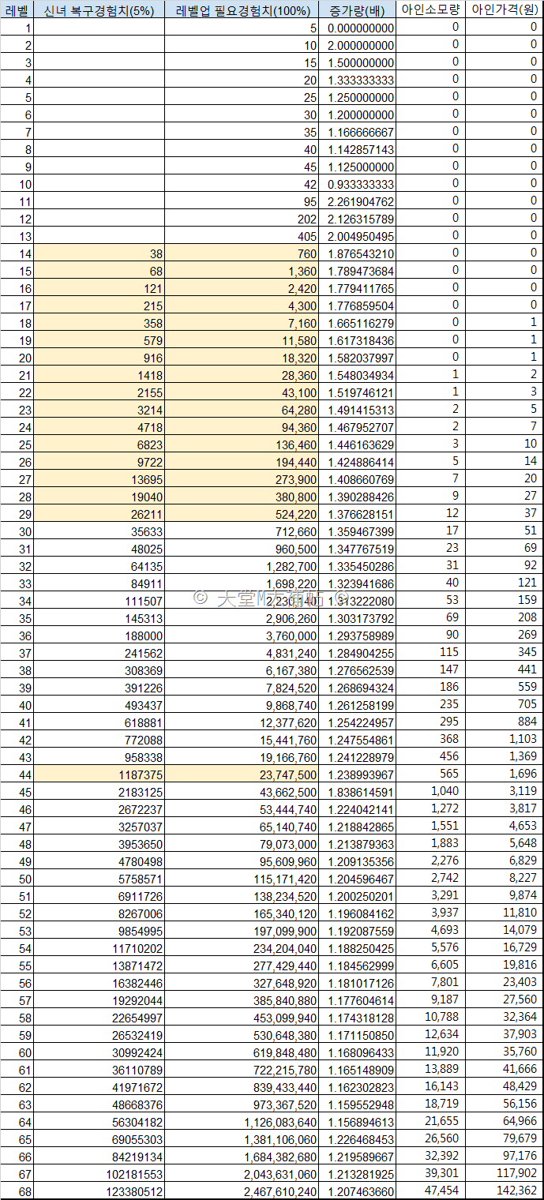Click the price cell 705
This screenshot has width=544, height=1200.
(x=505, y=705)
